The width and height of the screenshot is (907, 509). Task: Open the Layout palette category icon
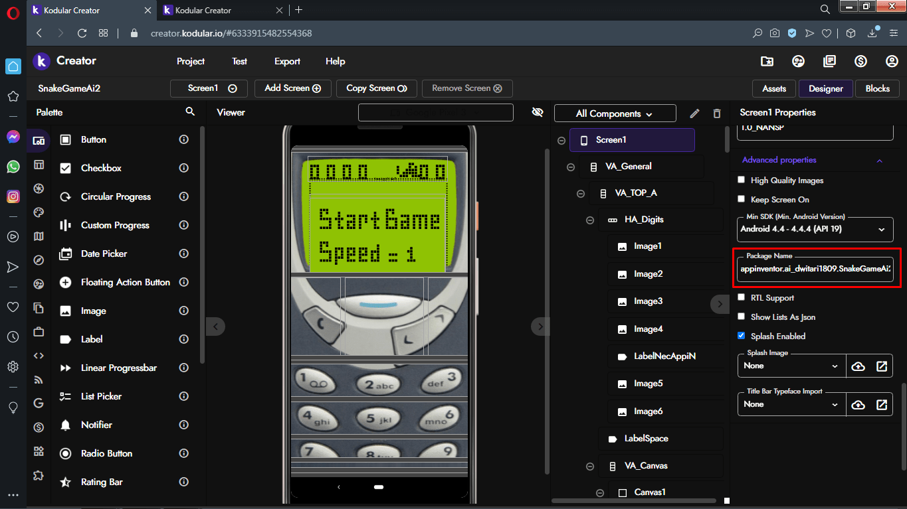[x=39, y=165]
